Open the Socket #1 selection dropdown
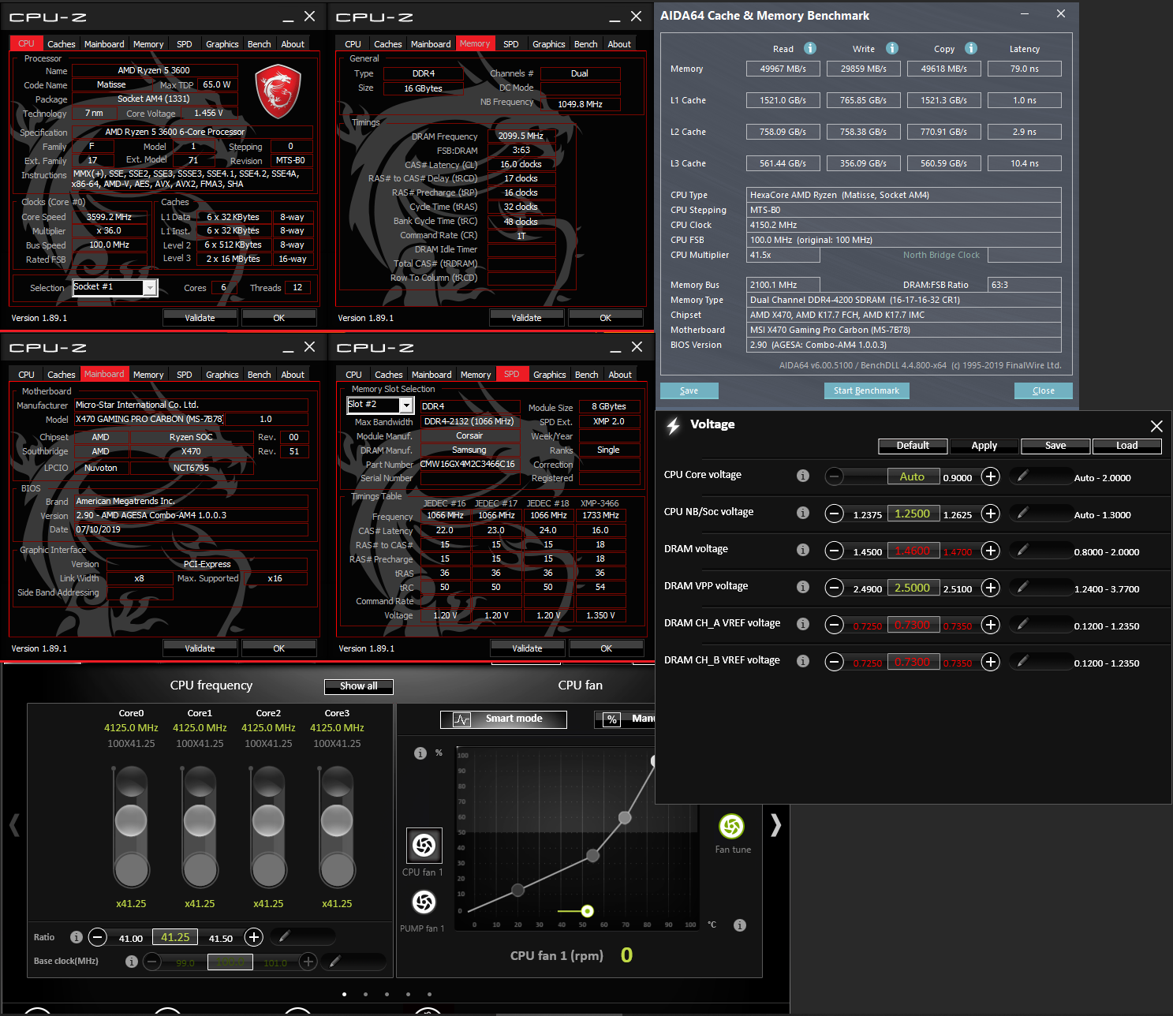The image size is (1173, 1016). click(x=149, y=288)
